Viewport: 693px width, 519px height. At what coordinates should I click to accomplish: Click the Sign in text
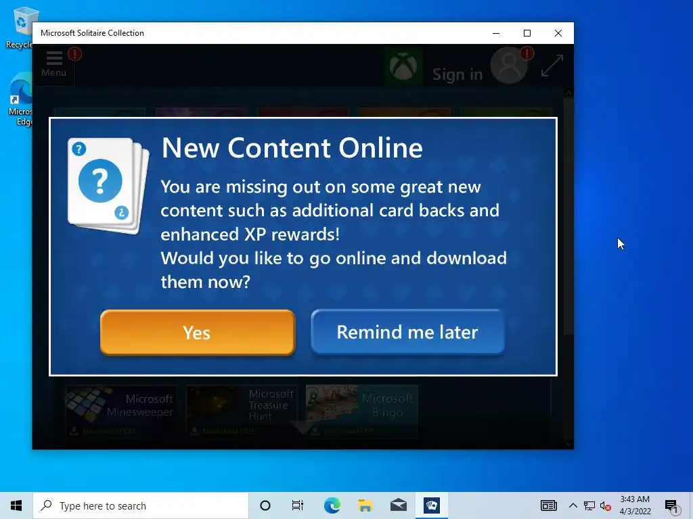(x=457, y=74)
